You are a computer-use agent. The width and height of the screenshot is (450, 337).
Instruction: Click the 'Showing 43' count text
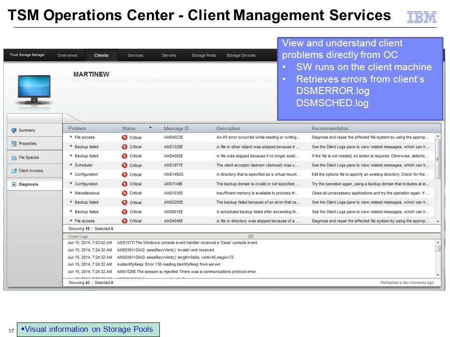click(79, 283)
